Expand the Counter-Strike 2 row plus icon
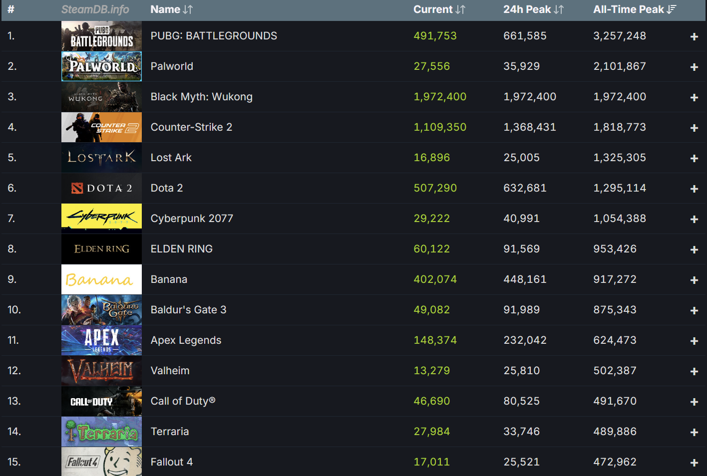This screenshot has width=707, height=476. [x=694, y=128]
